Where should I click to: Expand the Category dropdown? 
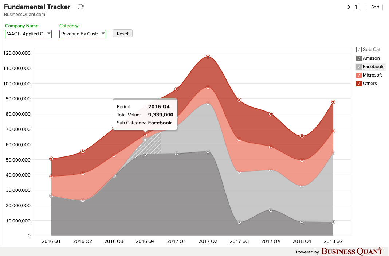pyautogui.click(x=82, y=34)
